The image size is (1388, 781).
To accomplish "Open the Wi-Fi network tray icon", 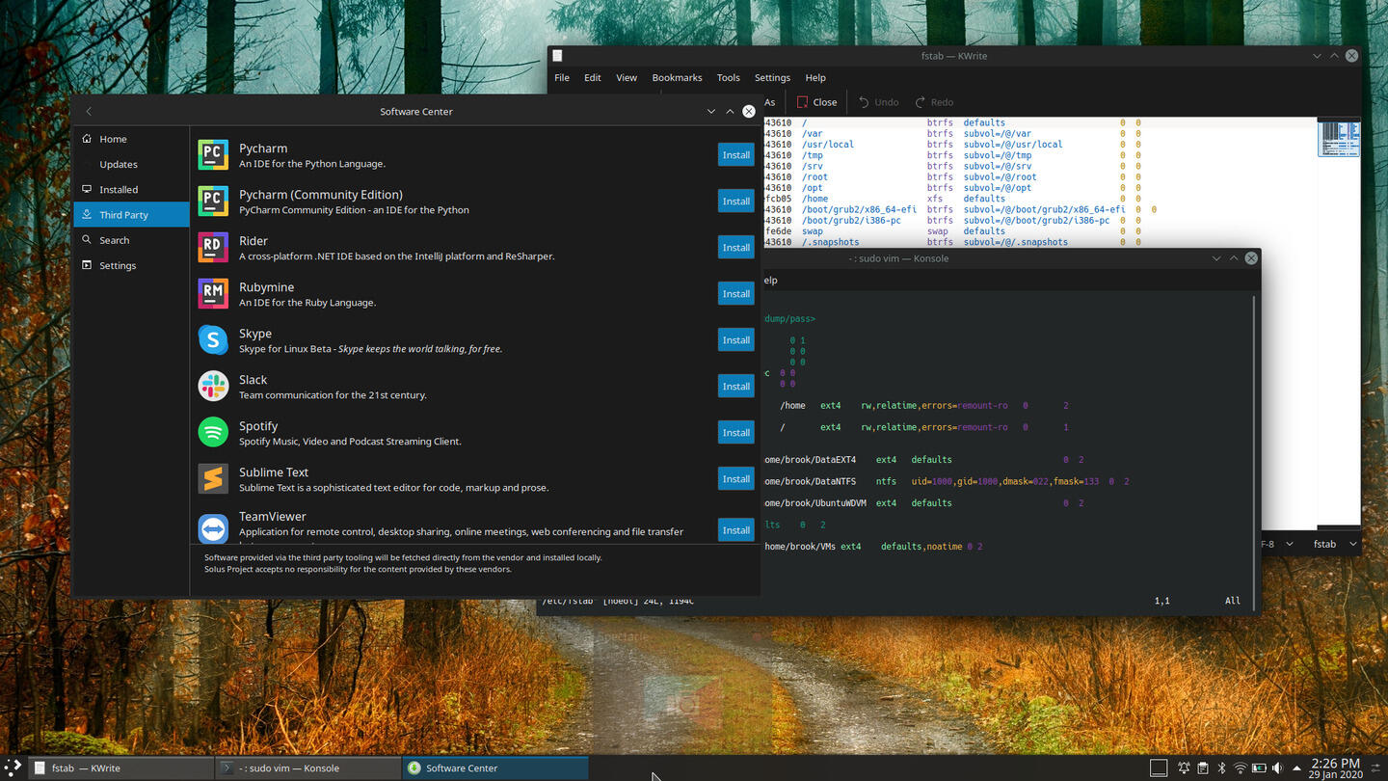I will point(1240,768).
